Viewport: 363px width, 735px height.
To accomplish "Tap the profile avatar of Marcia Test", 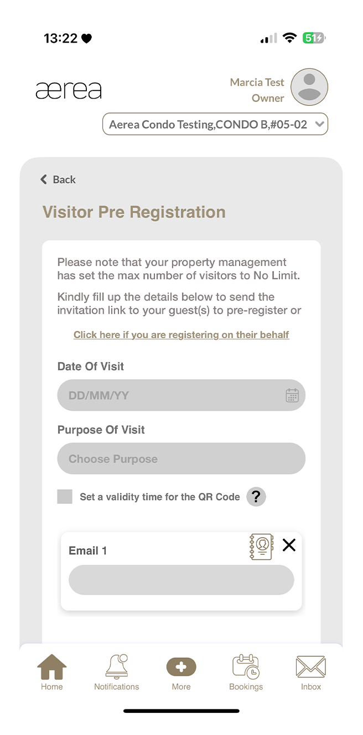I will pos(309,87).
